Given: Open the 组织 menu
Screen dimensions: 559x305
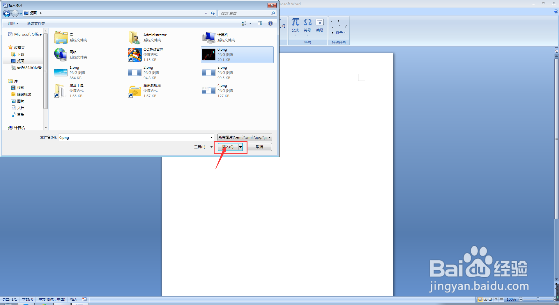Looking at the screenshot, I should coord(13,24).
